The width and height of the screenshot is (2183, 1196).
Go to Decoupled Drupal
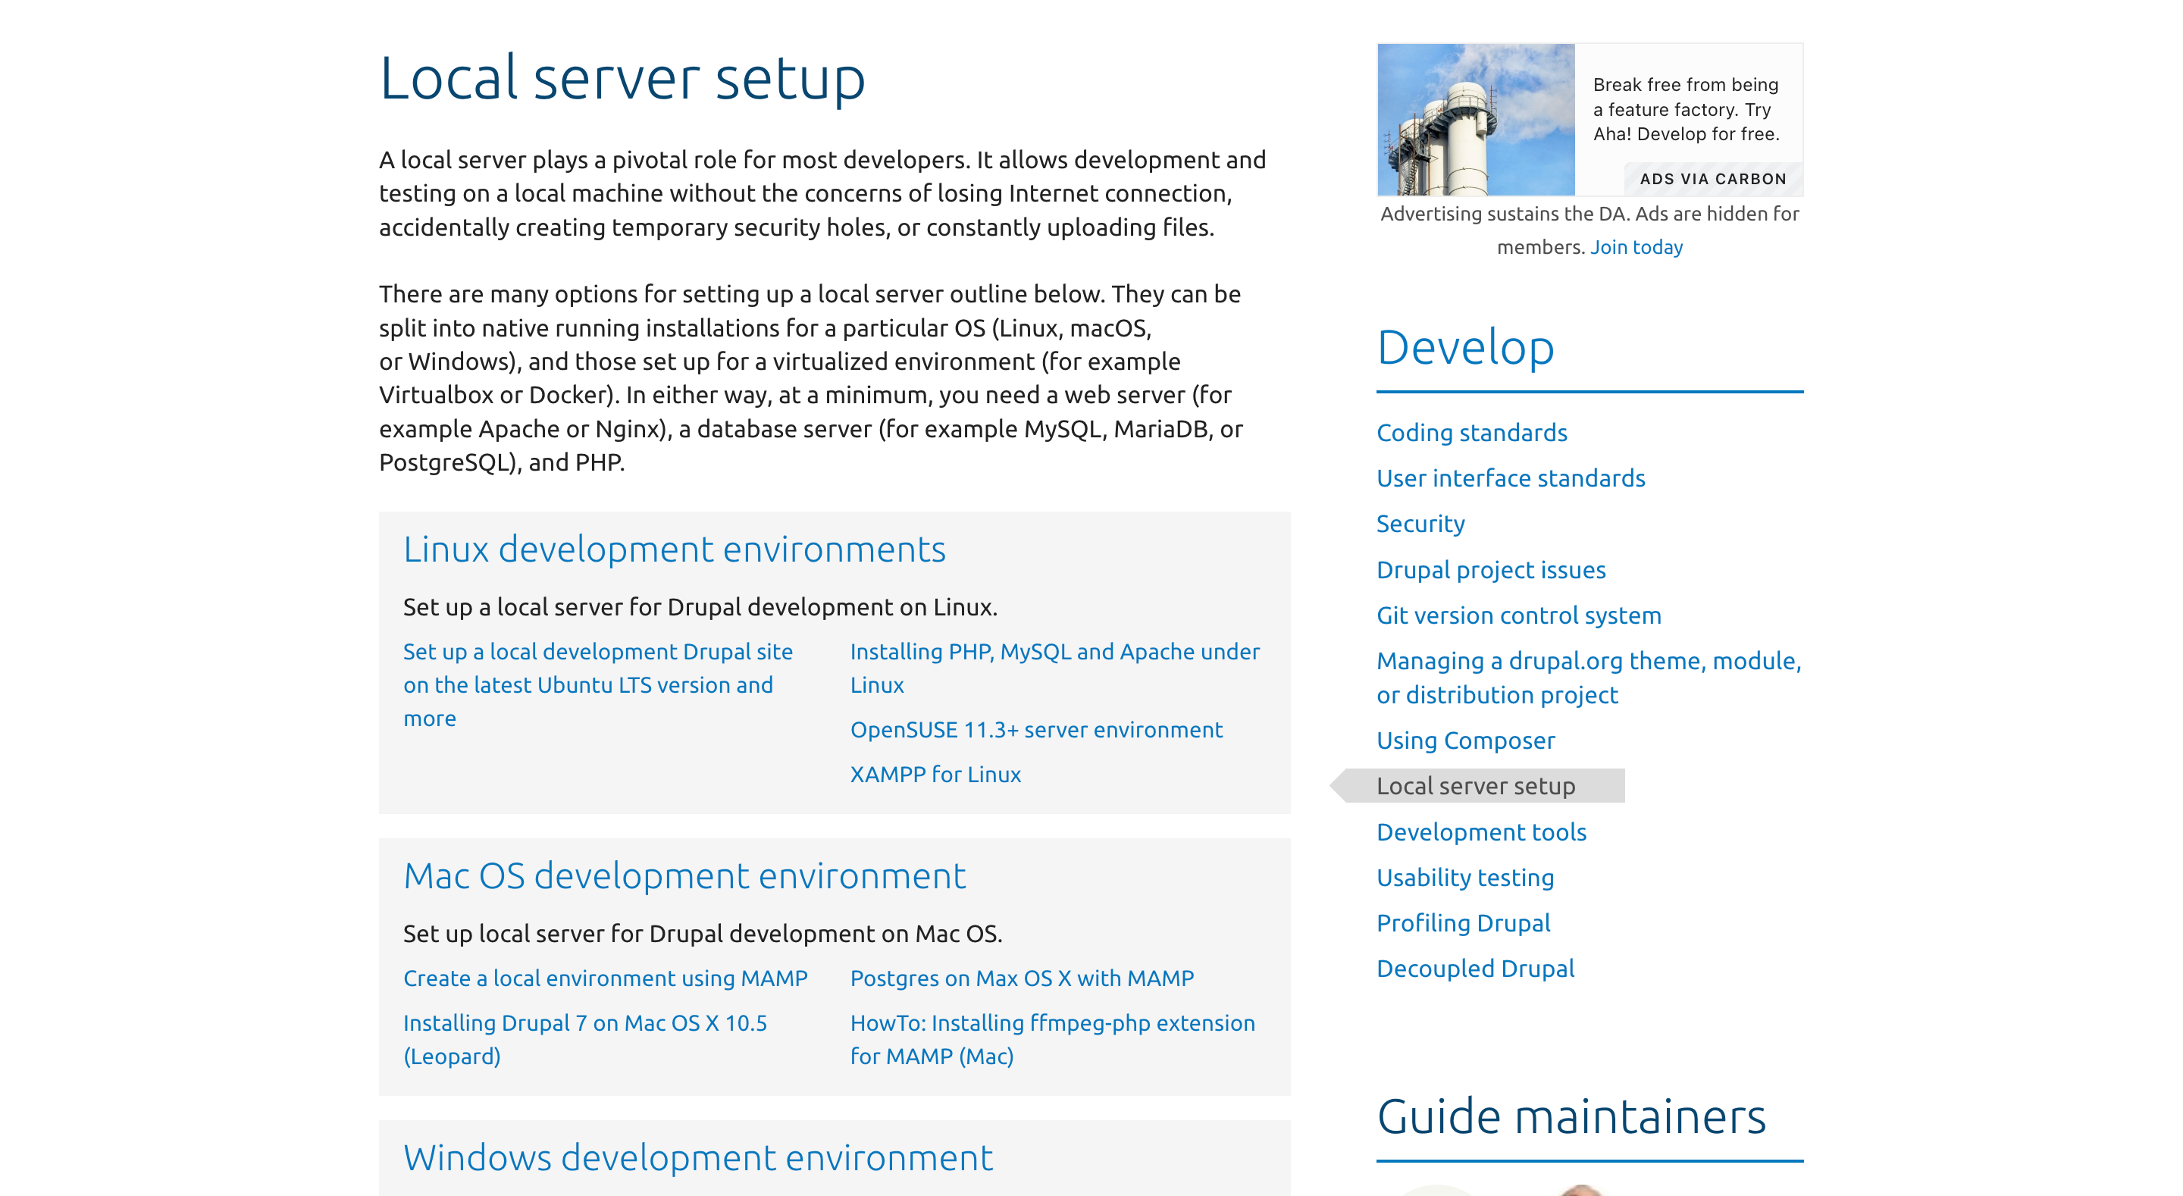coord(1474,969)
